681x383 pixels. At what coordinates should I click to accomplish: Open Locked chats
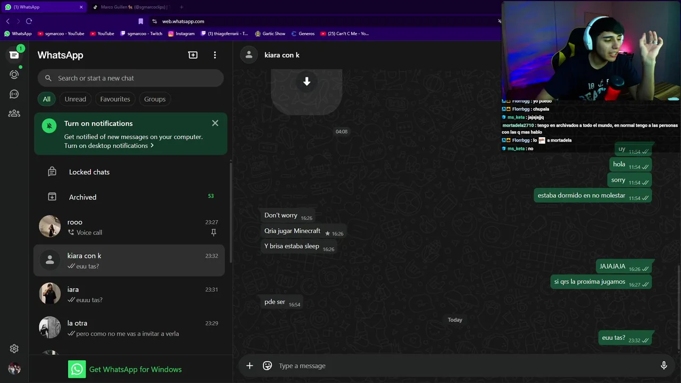(x=130, y=172)
